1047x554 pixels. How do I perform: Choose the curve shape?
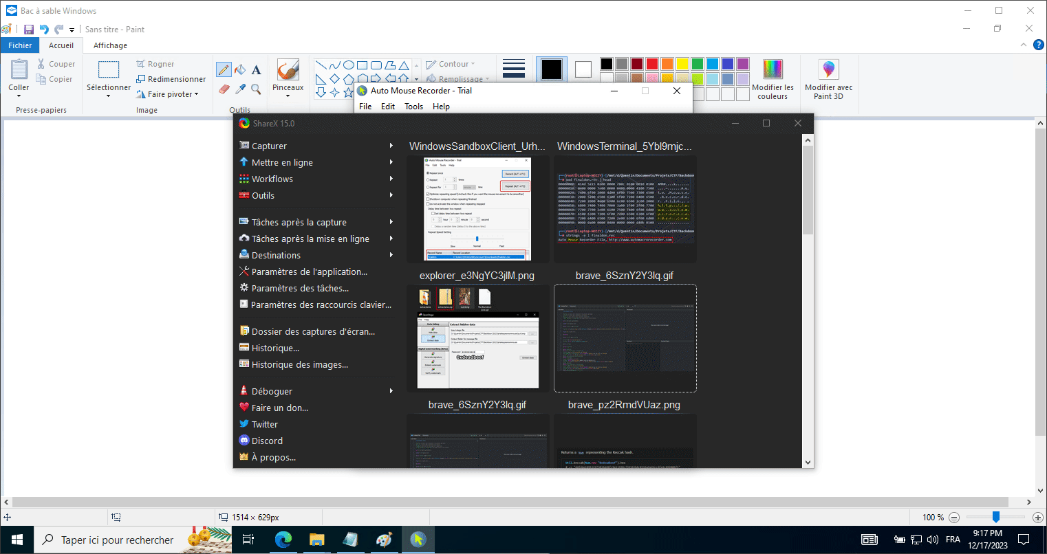coord(335,65)
